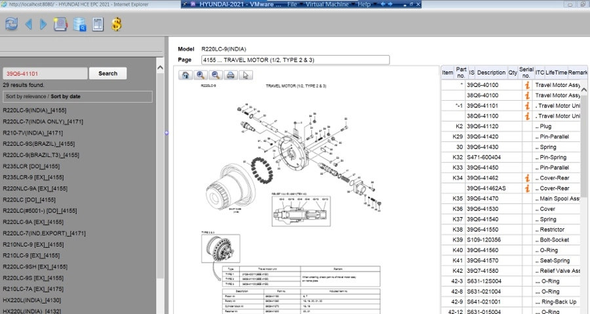590x314 pixels.
Task: Select part number 39Q6-41550 Restrictor
Action: [x=482, y=230]
